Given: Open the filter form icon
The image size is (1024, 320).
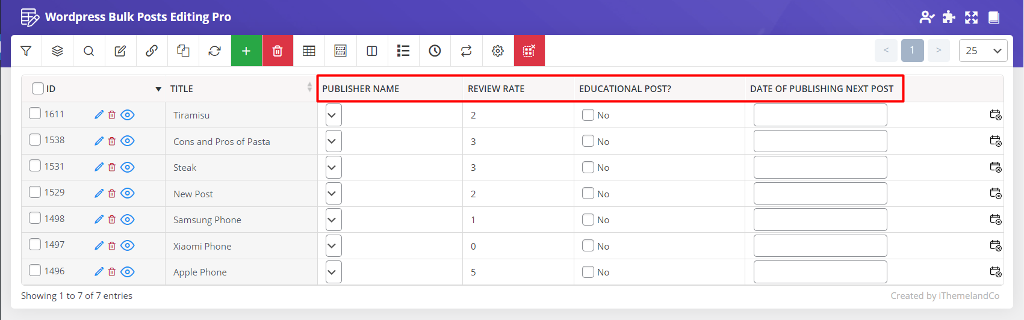Looking at the screenshot, I should [x=26, y=51].
